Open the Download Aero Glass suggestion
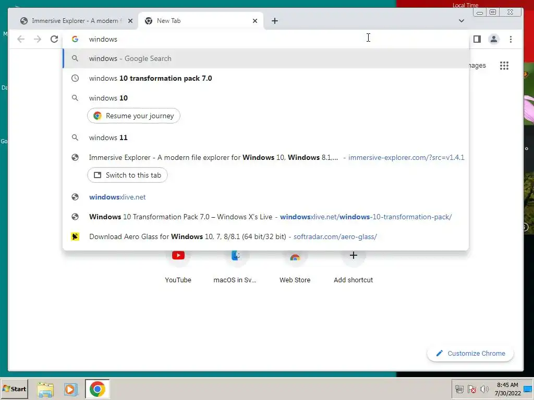Screen dimensions: 534x400 265,236
